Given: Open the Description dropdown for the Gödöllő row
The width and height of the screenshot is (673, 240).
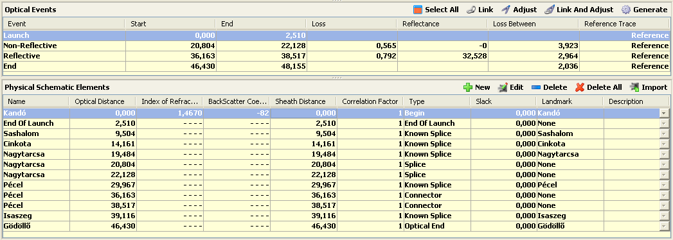Looking at the screenshot, I should [x=663, y=227].
